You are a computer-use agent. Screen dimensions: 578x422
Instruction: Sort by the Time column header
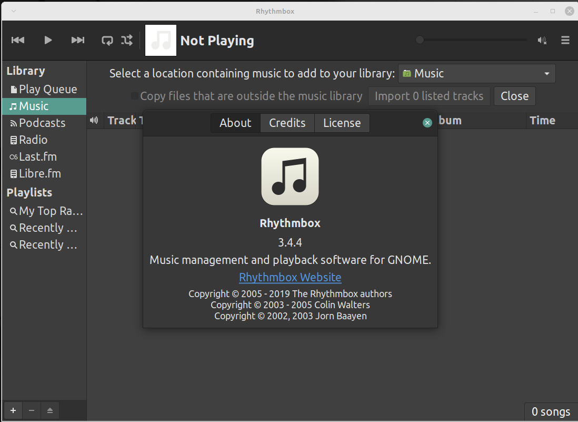pyautogui.click(x=552, y=121)
